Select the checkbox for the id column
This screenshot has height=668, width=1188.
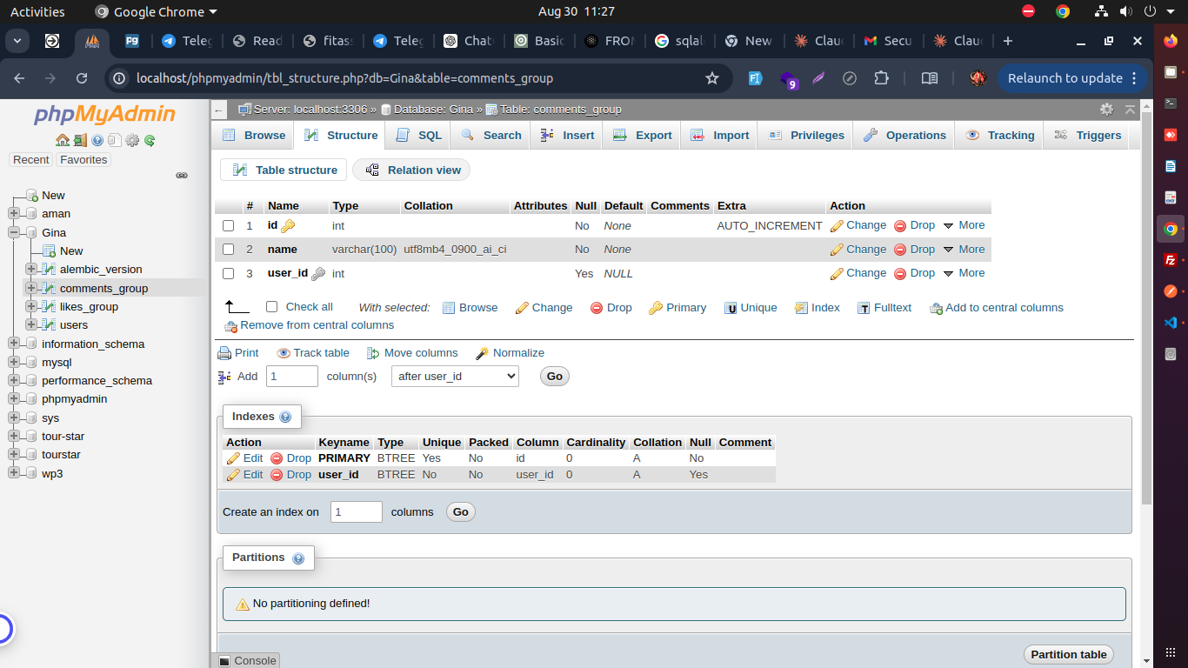[228, 226]
